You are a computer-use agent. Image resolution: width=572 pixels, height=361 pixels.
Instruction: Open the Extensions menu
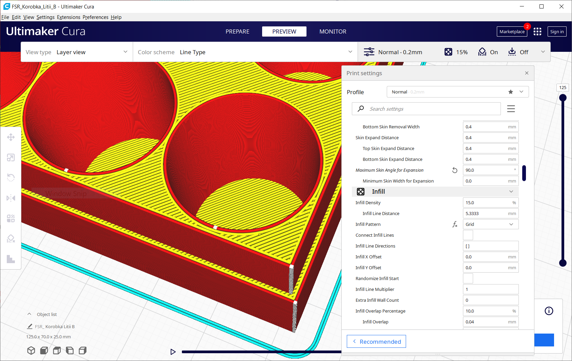coord(68,17)
